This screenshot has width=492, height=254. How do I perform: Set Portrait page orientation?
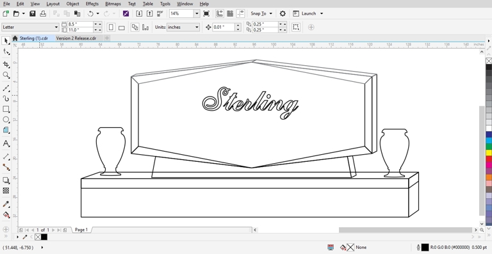(x=111, y=28)
